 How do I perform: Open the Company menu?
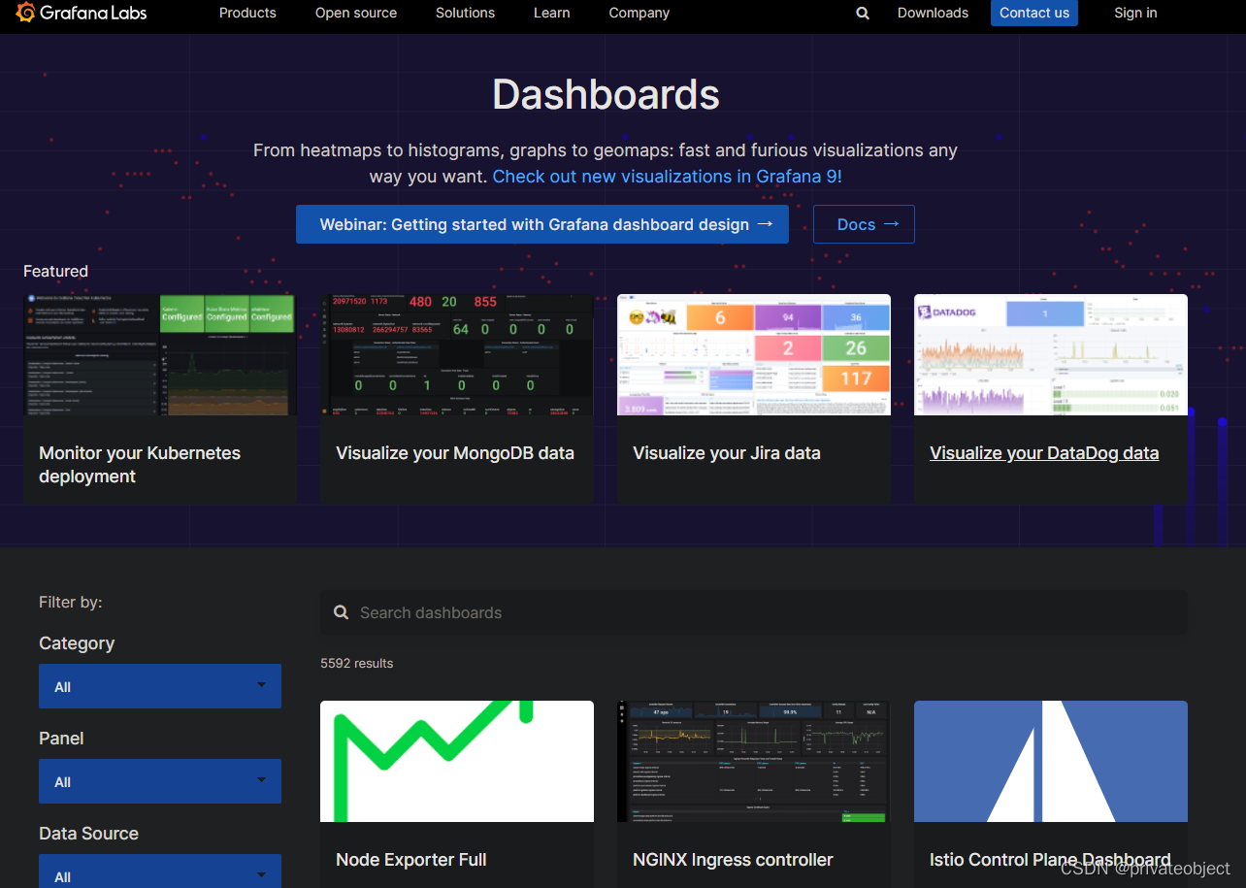pos(639,13)
